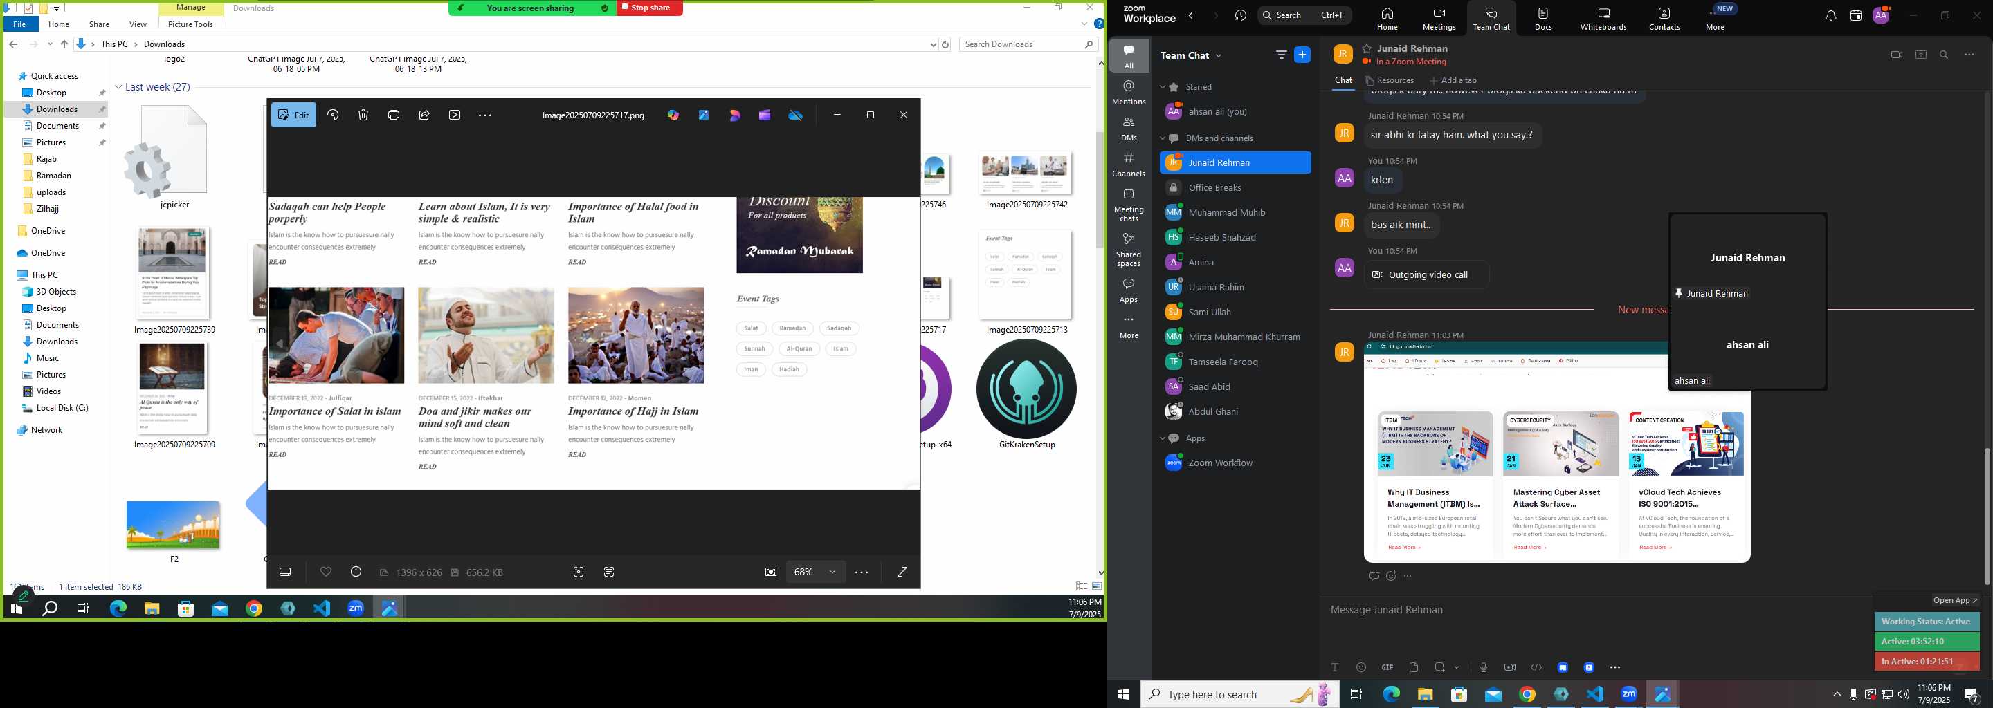Click the Zoom chat vertical scrollbar
The height and width of the screenshot is (708, 1993).
(1986, 516)
